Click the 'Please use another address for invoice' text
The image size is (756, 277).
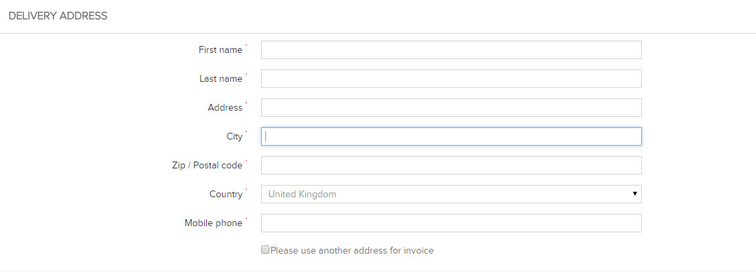coord(352,251)
